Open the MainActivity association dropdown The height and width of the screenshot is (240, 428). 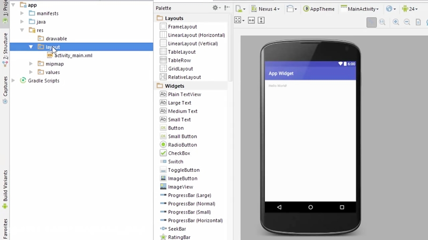pos(360,9)
